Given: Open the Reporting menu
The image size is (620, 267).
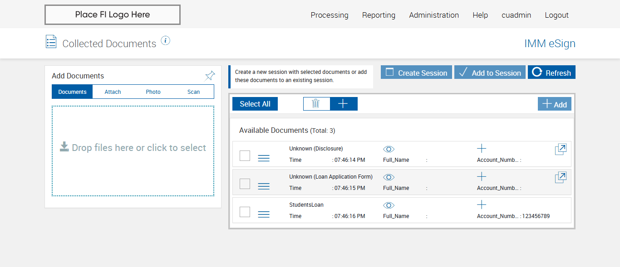Looking at the screenshot, I should click(x=379, y=15).
